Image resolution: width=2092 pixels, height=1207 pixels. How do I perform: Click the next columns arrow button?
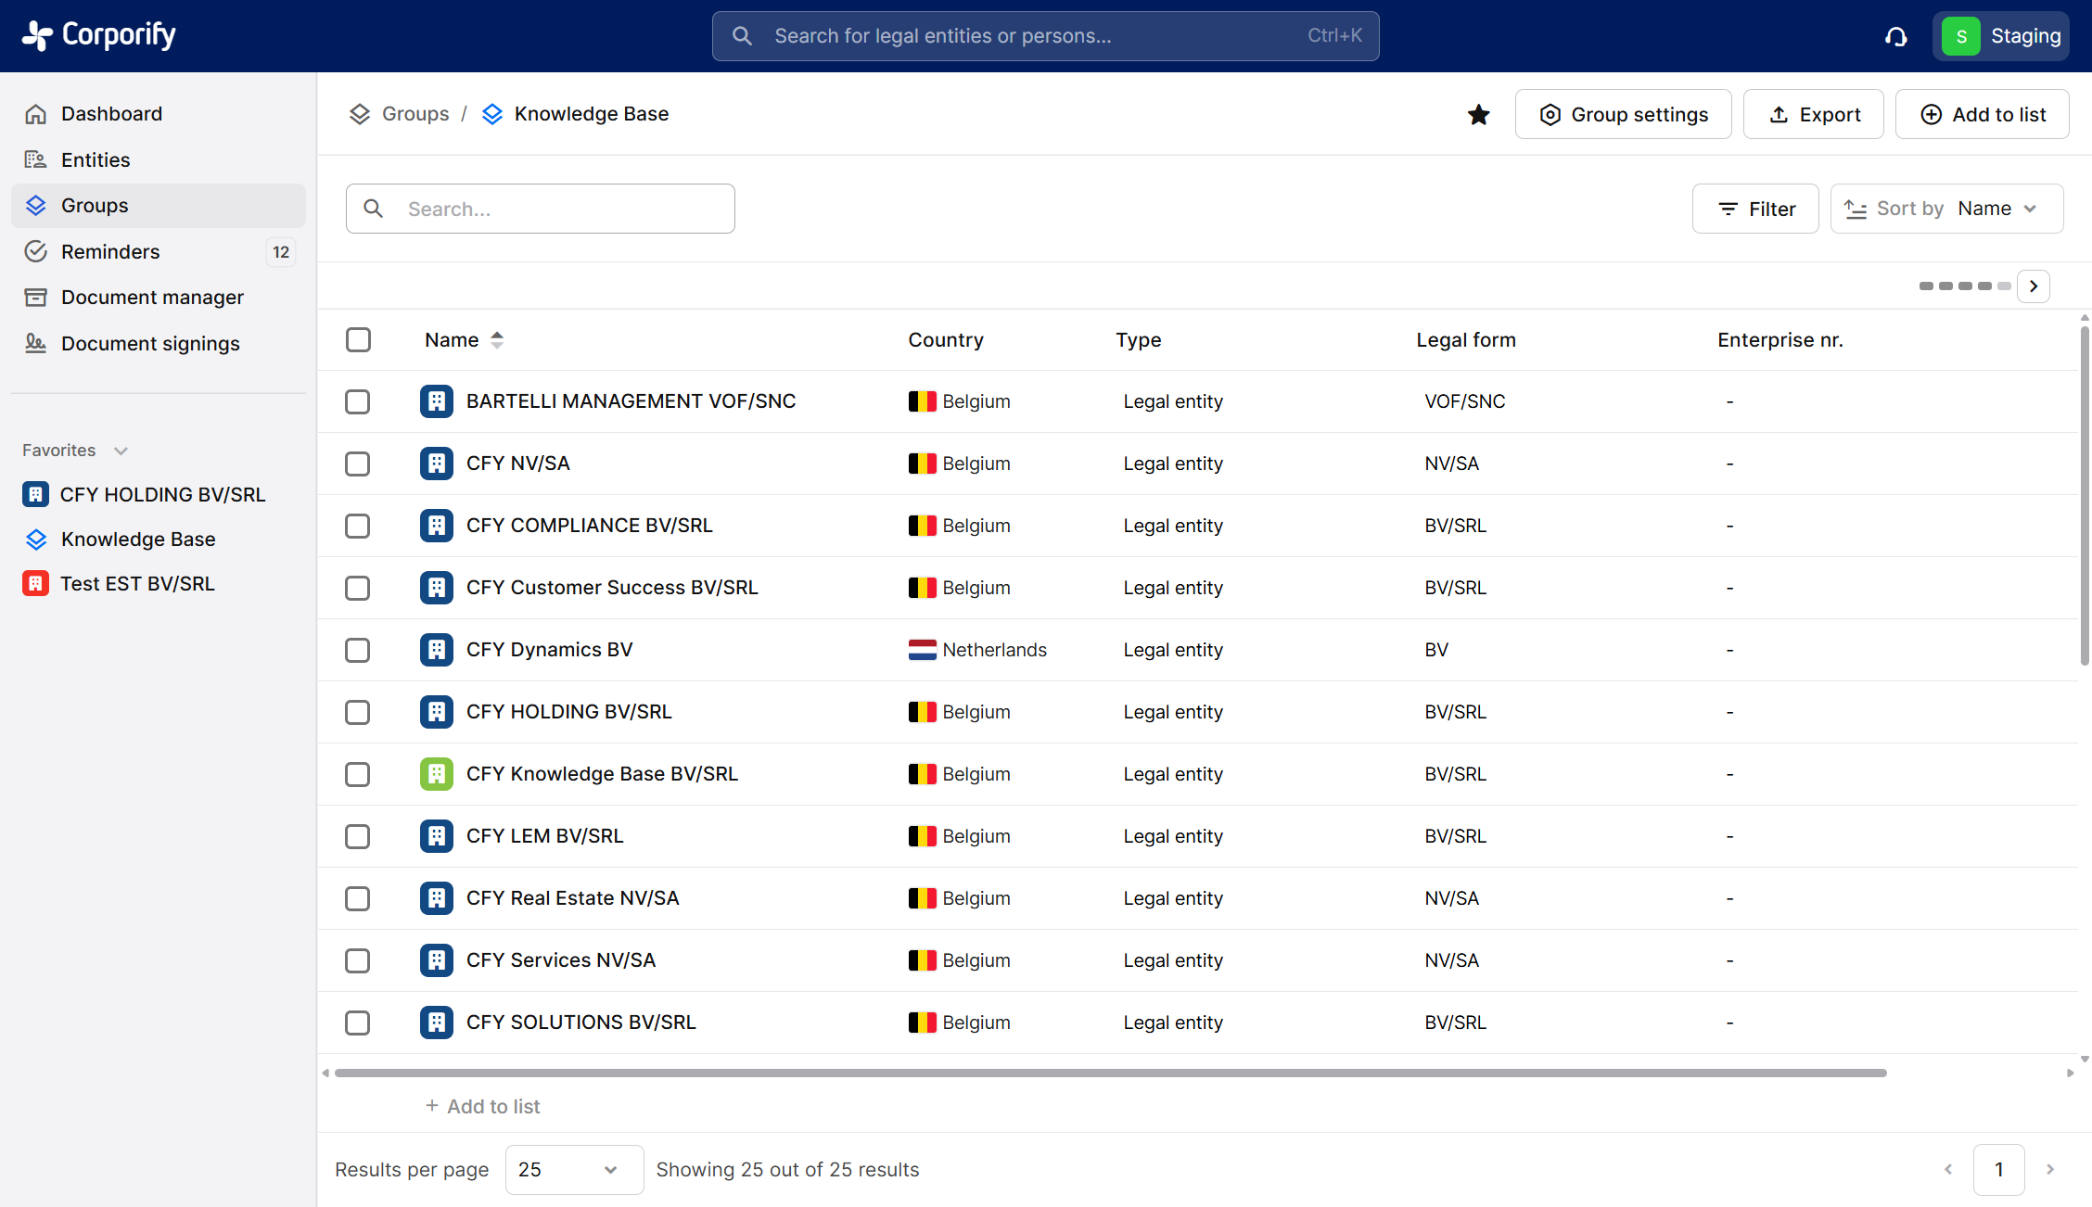2034,286
